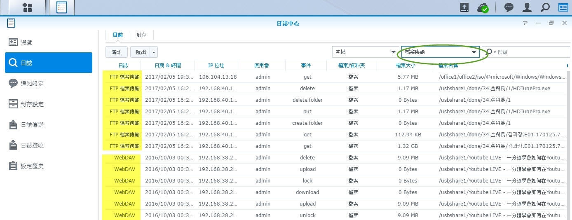572x220 pixels.
Task: Switch to the 封存 tab
Action: [141, 35]
